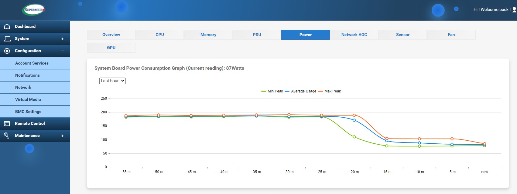Click the Dashboard gauge icon

pos(7,27)
